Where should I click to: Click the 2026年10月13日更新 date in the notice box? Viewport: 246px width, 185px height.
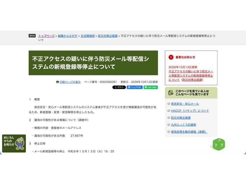coord(183,67)
